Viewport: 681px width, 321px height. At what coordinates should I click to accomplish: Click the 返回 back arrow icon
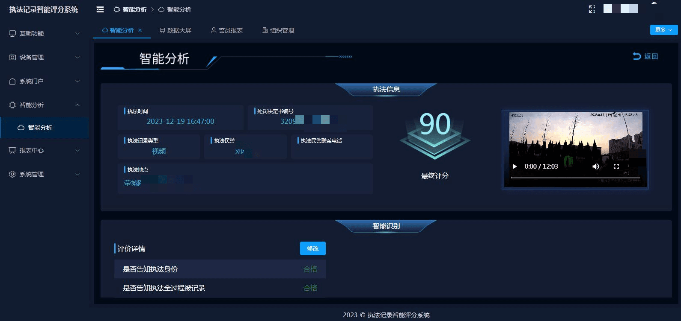click(636, 56)
